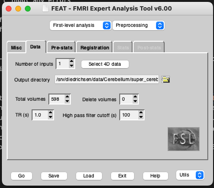Open the Registration tab
Screen dimensions: 214x188
pyautogui.click(x=95, y=47)
